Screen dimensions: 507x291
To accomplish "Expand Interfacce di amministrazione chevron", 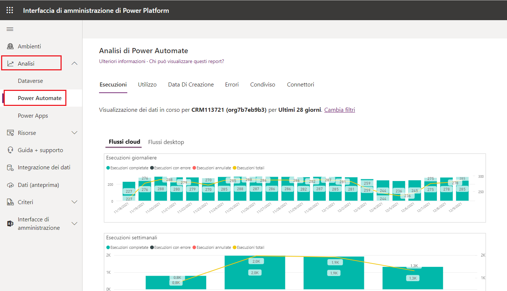I will [74, 224].
